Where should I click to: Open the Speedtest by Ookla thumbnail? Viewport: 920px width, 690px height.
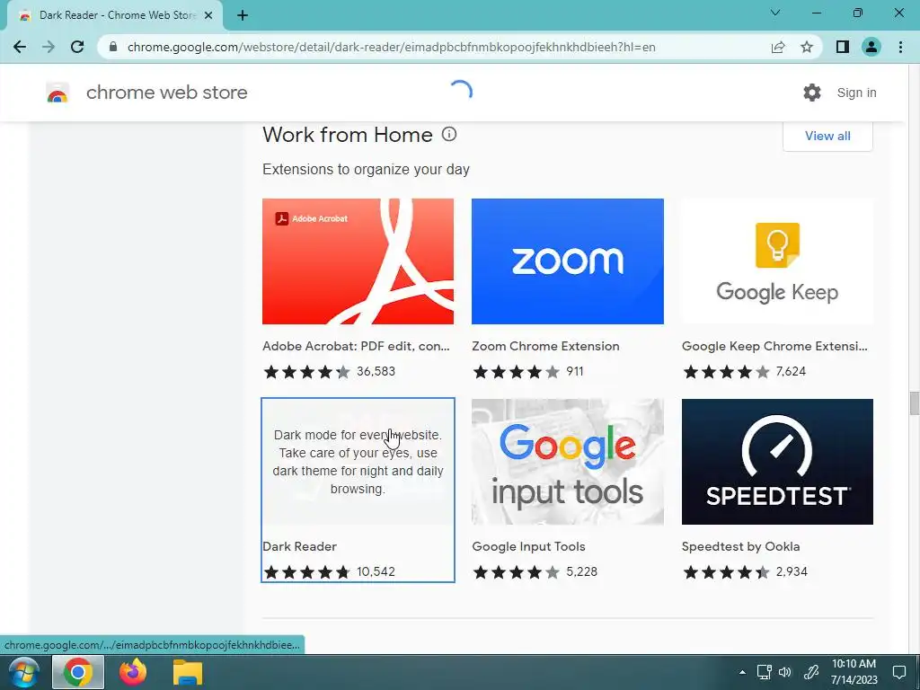[777, 462]
